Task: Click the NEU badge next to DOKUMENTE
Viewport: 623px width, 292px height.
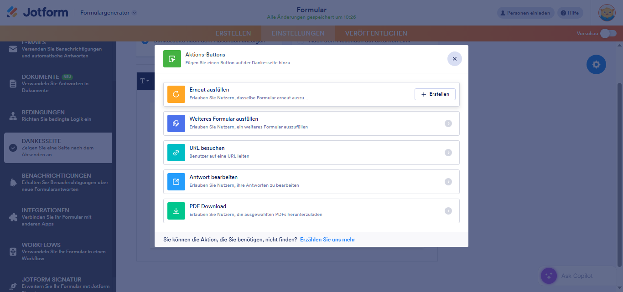Action: (x=67, y=77)
